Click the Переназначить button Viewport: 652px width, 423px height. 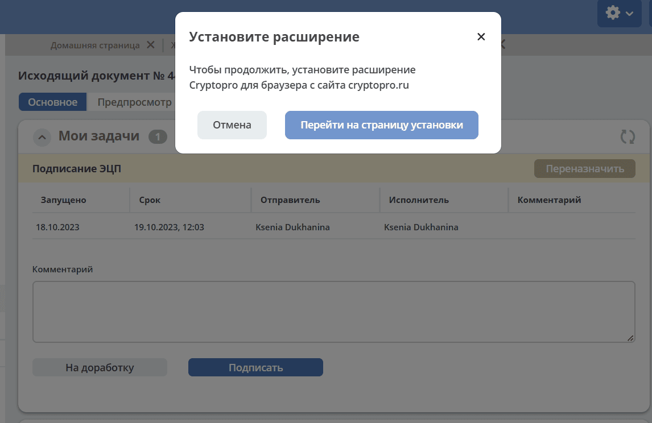(x=585, y=169)
